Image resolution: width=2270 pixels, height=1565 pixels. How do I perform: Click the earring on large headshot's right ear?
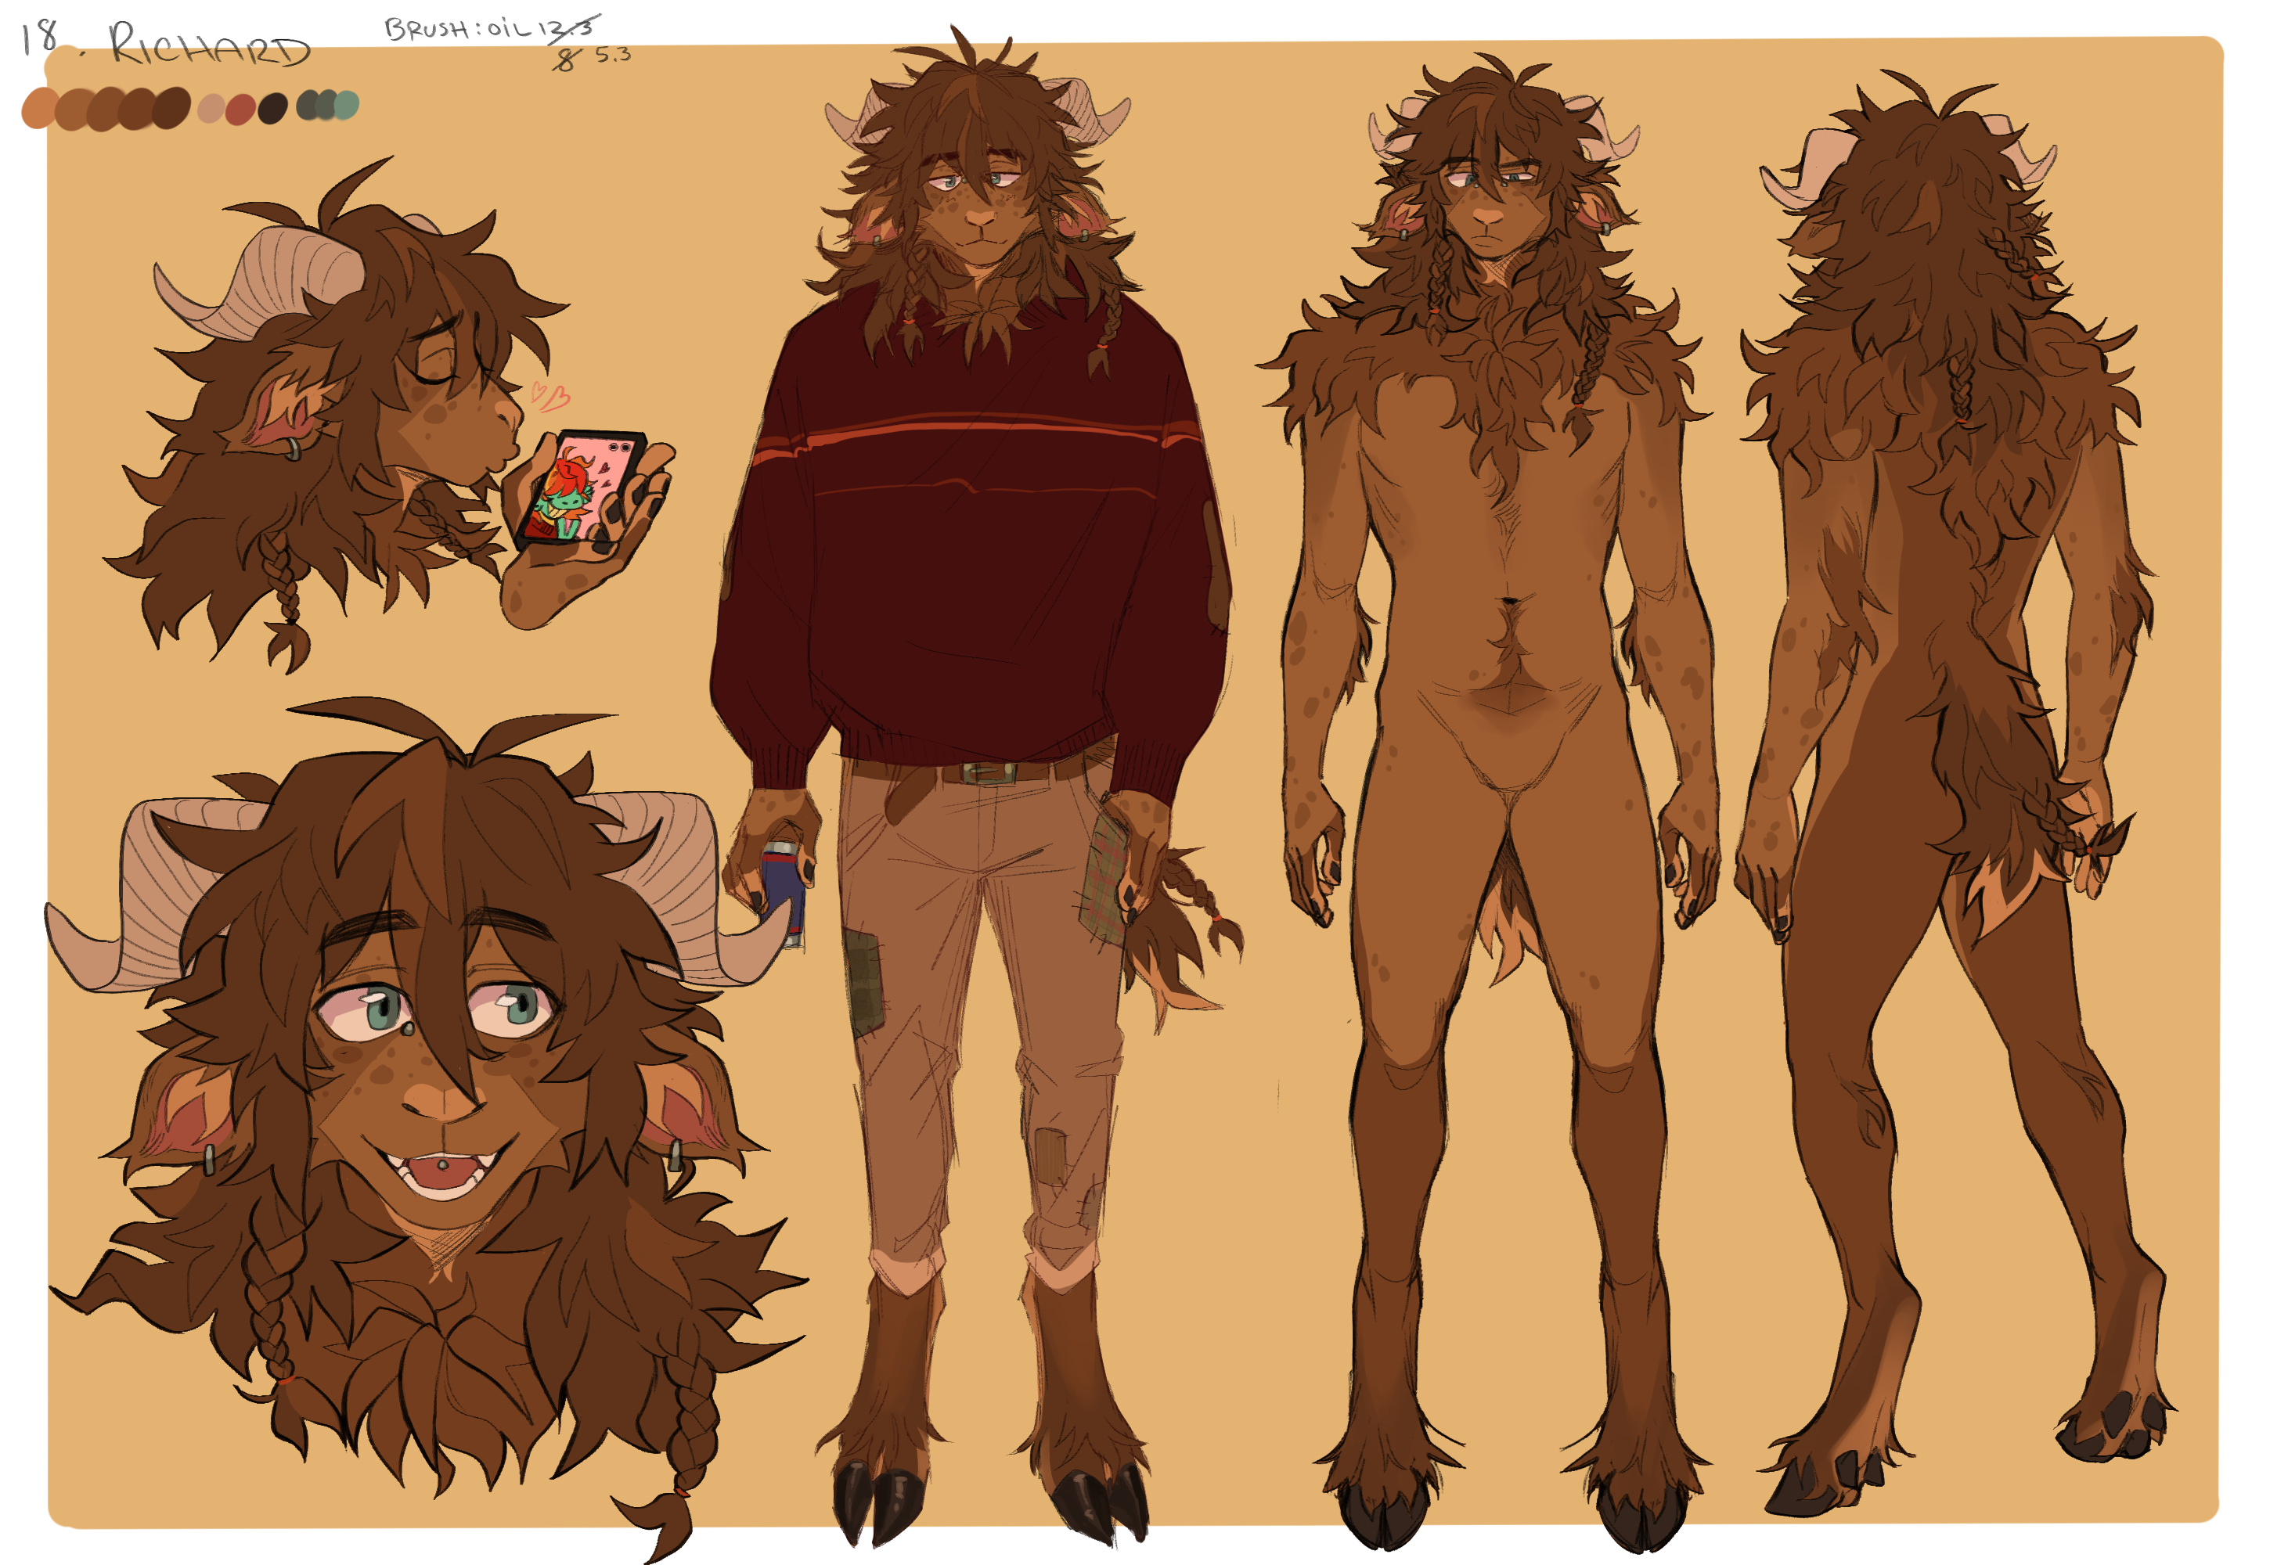coord(676,1154)
